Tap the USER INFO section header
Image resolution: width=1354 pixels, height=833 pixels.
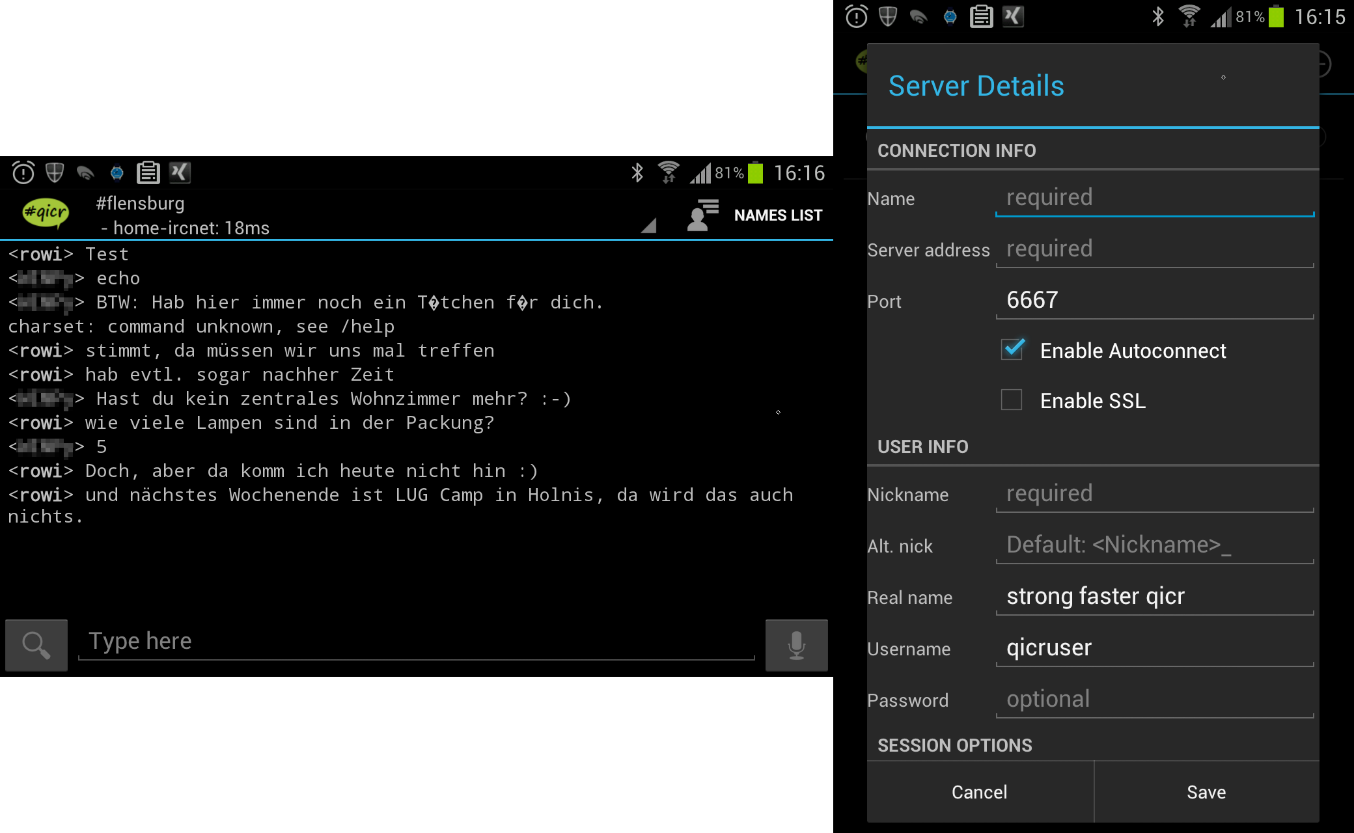pyautogui.click(x=922, y=446)
